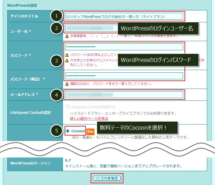Click the warning icon beside the username hint

click(67, 36)
